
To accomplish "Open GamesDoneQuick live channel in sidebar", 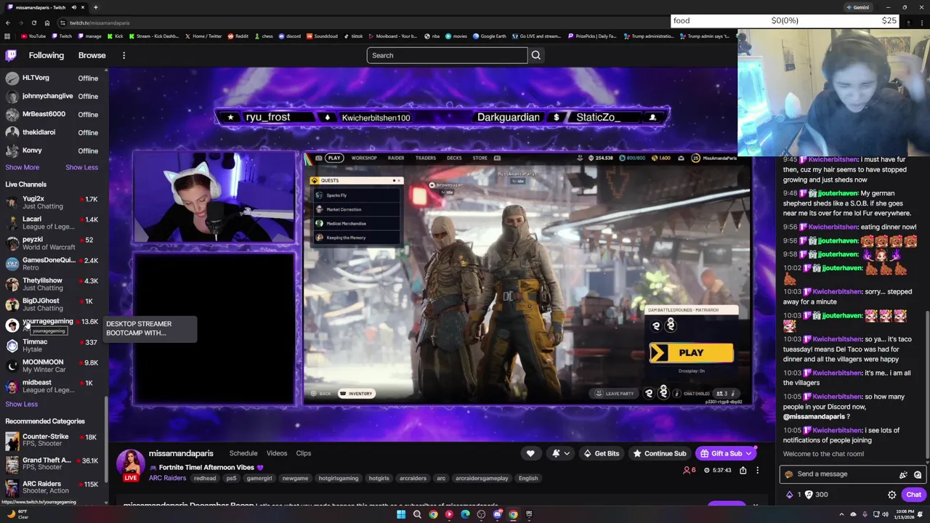I will tap(52, 264).
